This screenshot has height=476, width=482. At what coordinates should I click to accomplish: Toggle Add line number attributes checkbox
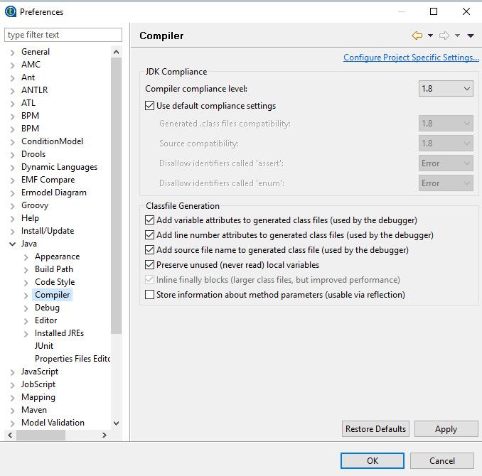[x=149, y=235]
